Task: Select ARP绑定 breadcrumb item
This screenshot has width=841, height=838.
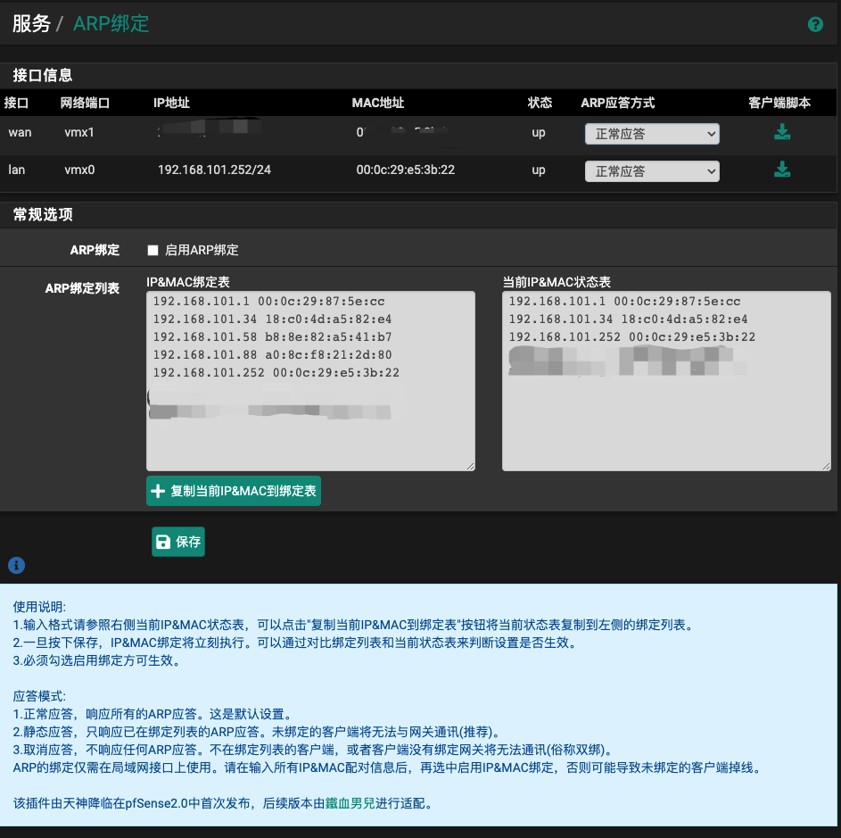Action: [x=111, y=24]
